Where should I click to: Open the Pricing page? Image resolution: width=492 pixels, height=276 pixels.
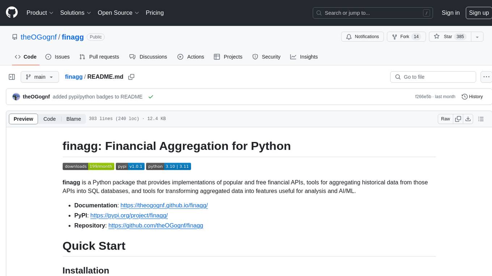pos(154,13)
